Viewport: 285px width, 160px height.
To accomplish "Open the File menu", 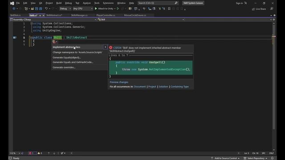I will pos(18,3).
